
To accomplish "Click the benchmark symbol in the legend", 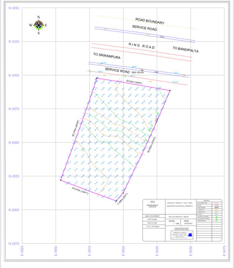I will [217, 207].
